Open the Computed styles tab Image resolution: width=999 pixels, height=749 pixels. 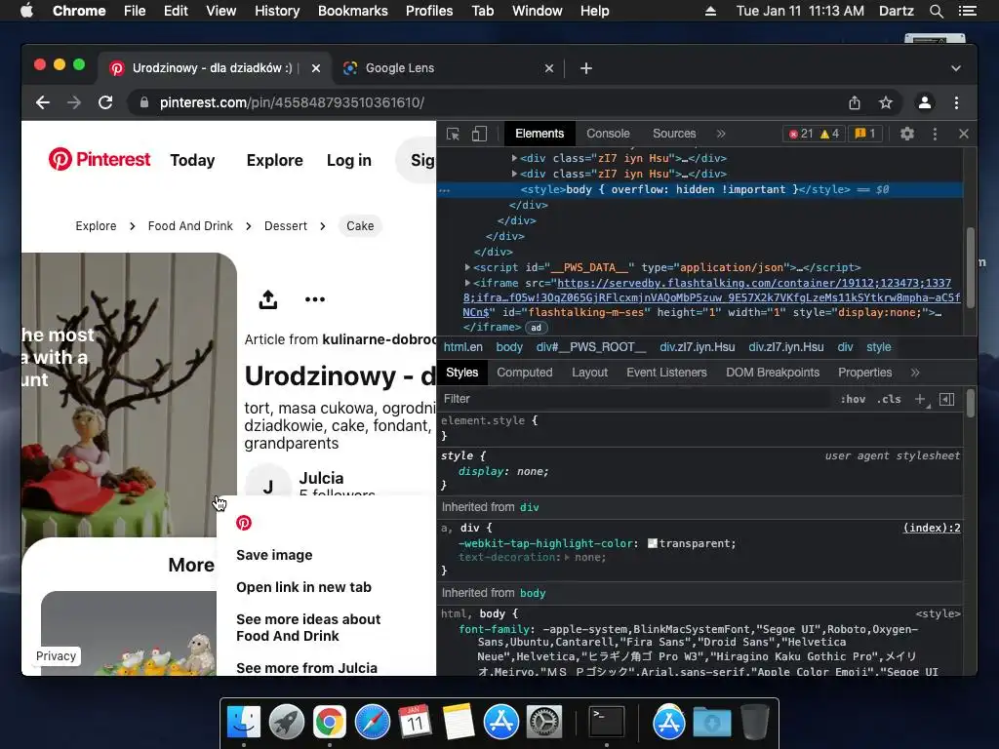pos(524,373)
